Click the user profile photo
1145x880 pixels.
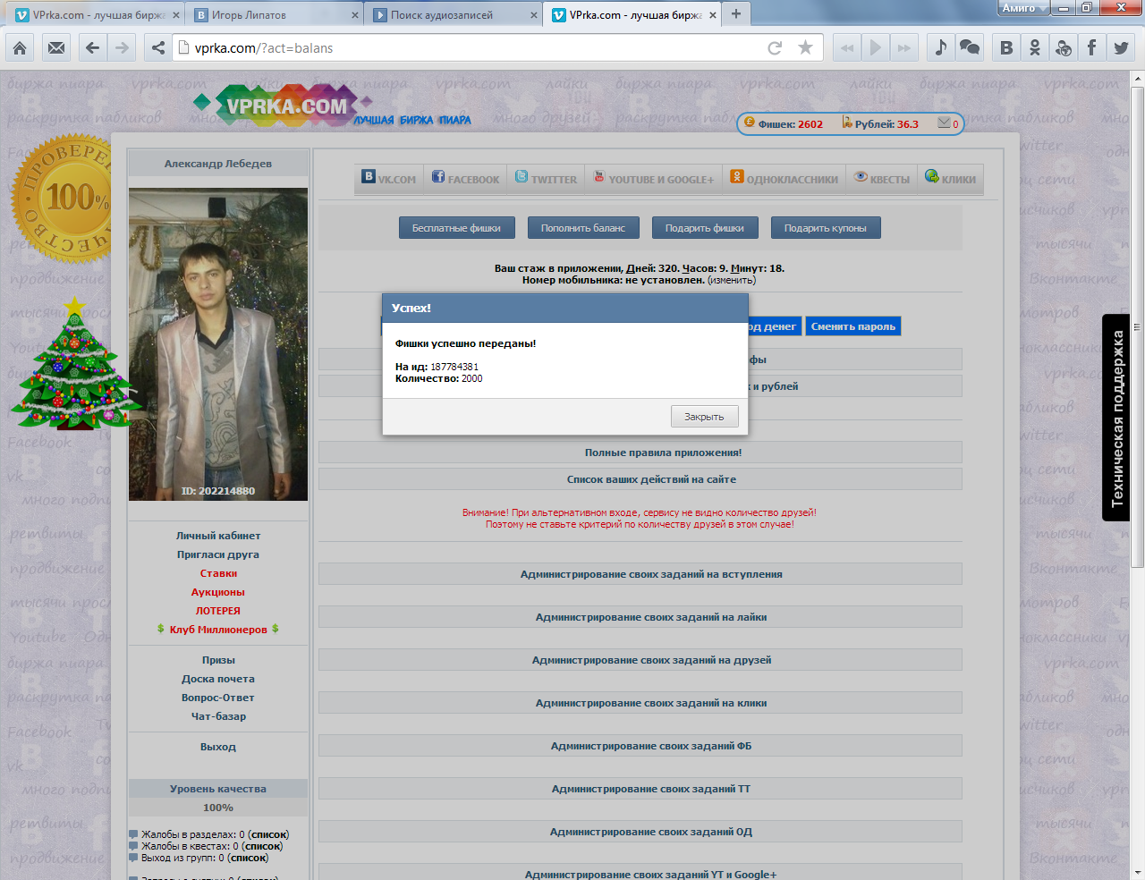[x=218, y=344]
